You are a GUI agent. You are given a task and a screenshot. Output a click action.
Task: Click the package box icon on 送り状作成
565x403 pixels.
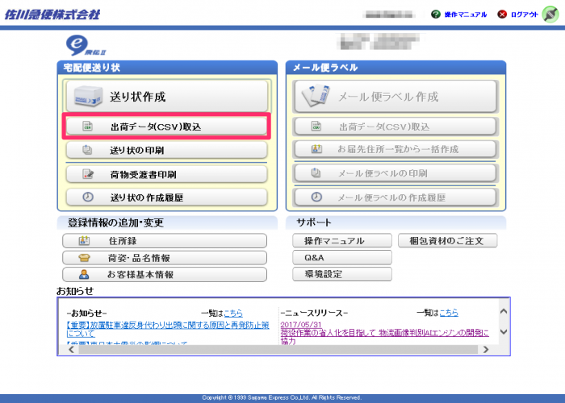point(88,96)
